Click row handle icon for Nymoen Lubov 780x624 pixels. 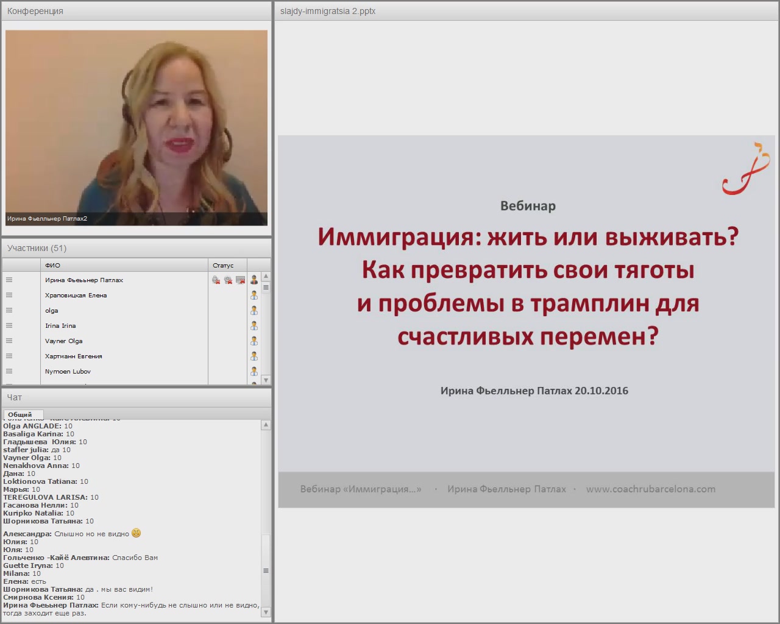click(9, 371)
